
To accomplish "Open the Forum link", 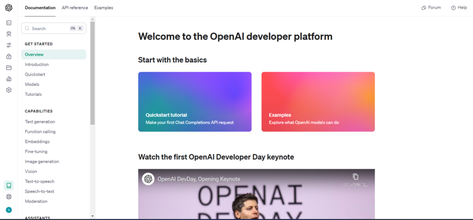I will pyautogui.click(x=431, y=7).
